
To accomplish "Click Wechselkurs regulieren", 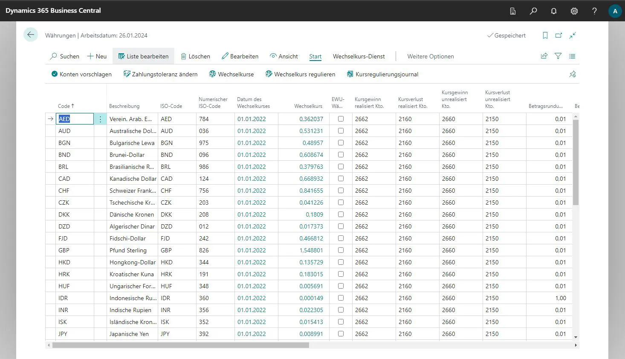I will (x=300, y=74).
